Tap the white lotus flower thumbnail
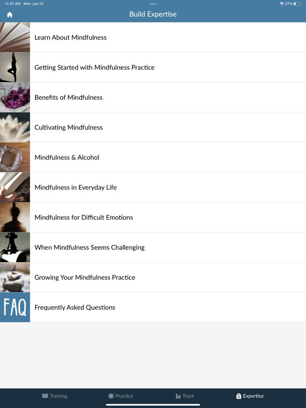This screenshot has height=408, width=306. pos(15,127)
